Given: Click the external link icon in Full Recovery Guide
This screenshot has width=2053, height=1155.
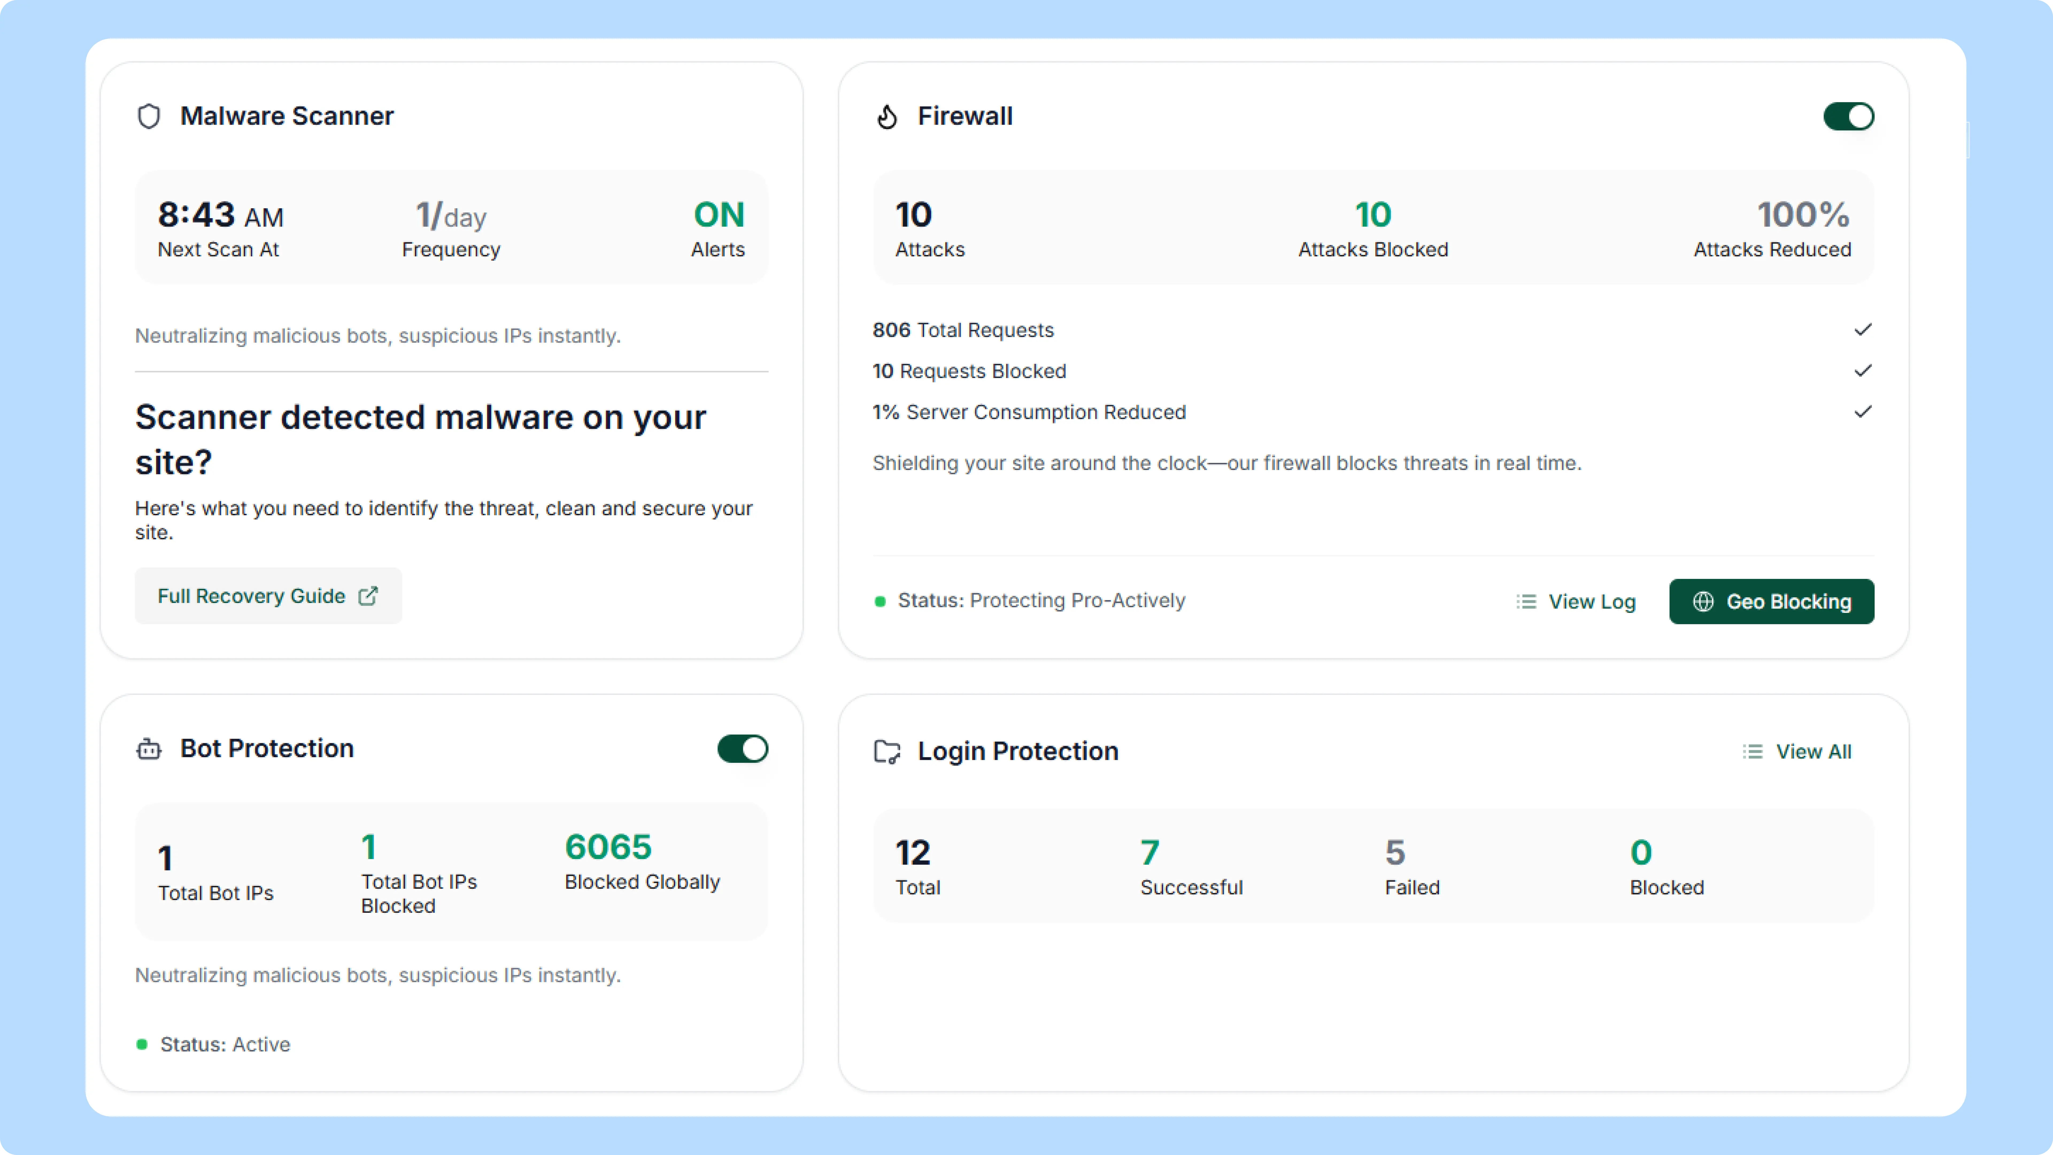Looking at the screenshot, I should (368, 596).
